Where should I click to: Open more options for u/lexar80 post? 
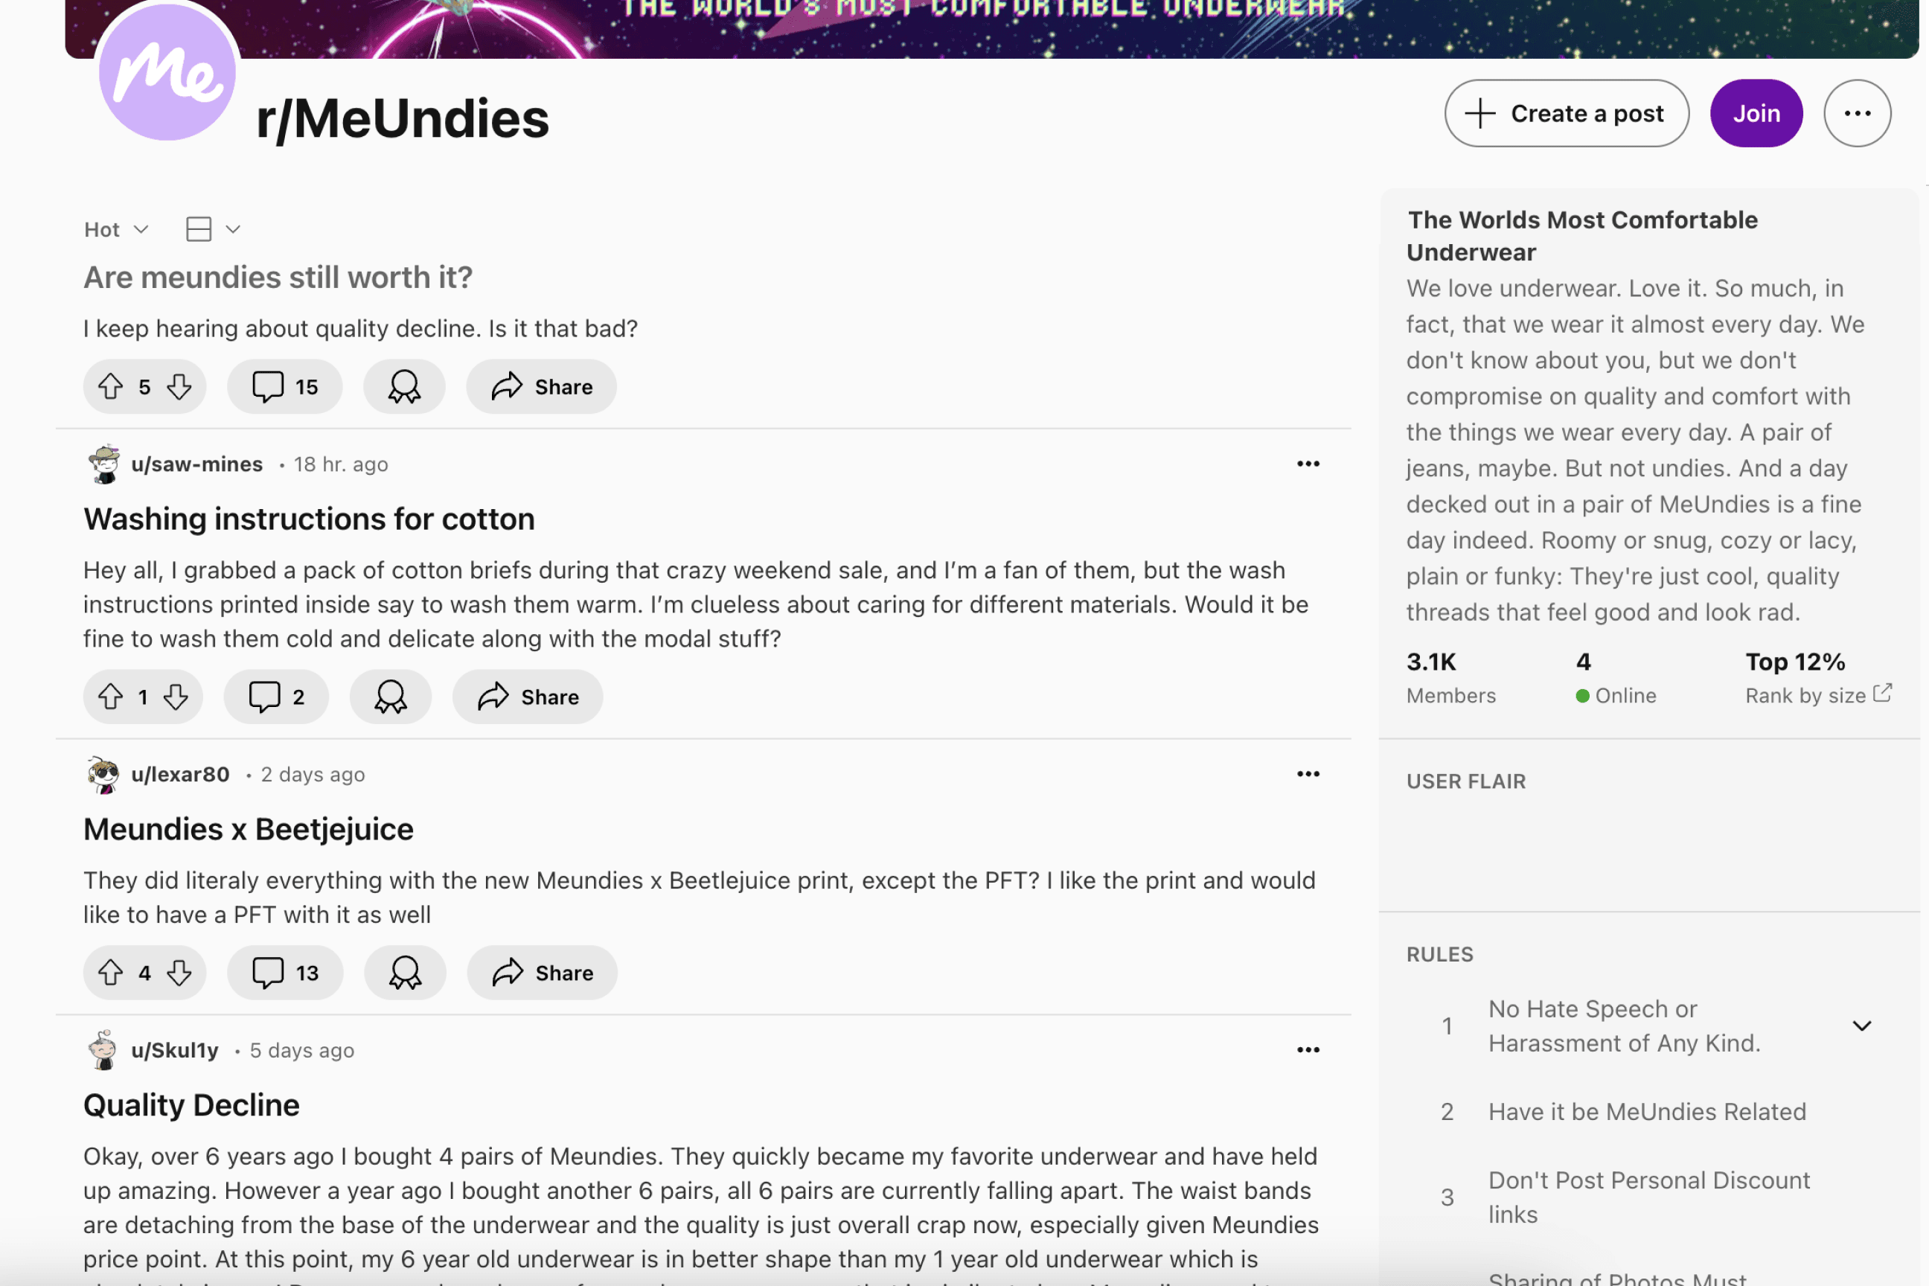pos(1308,774)
